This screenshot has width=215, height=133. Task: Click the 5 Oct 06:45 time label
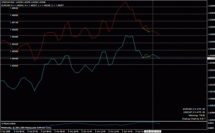click(x=19, y=132)
